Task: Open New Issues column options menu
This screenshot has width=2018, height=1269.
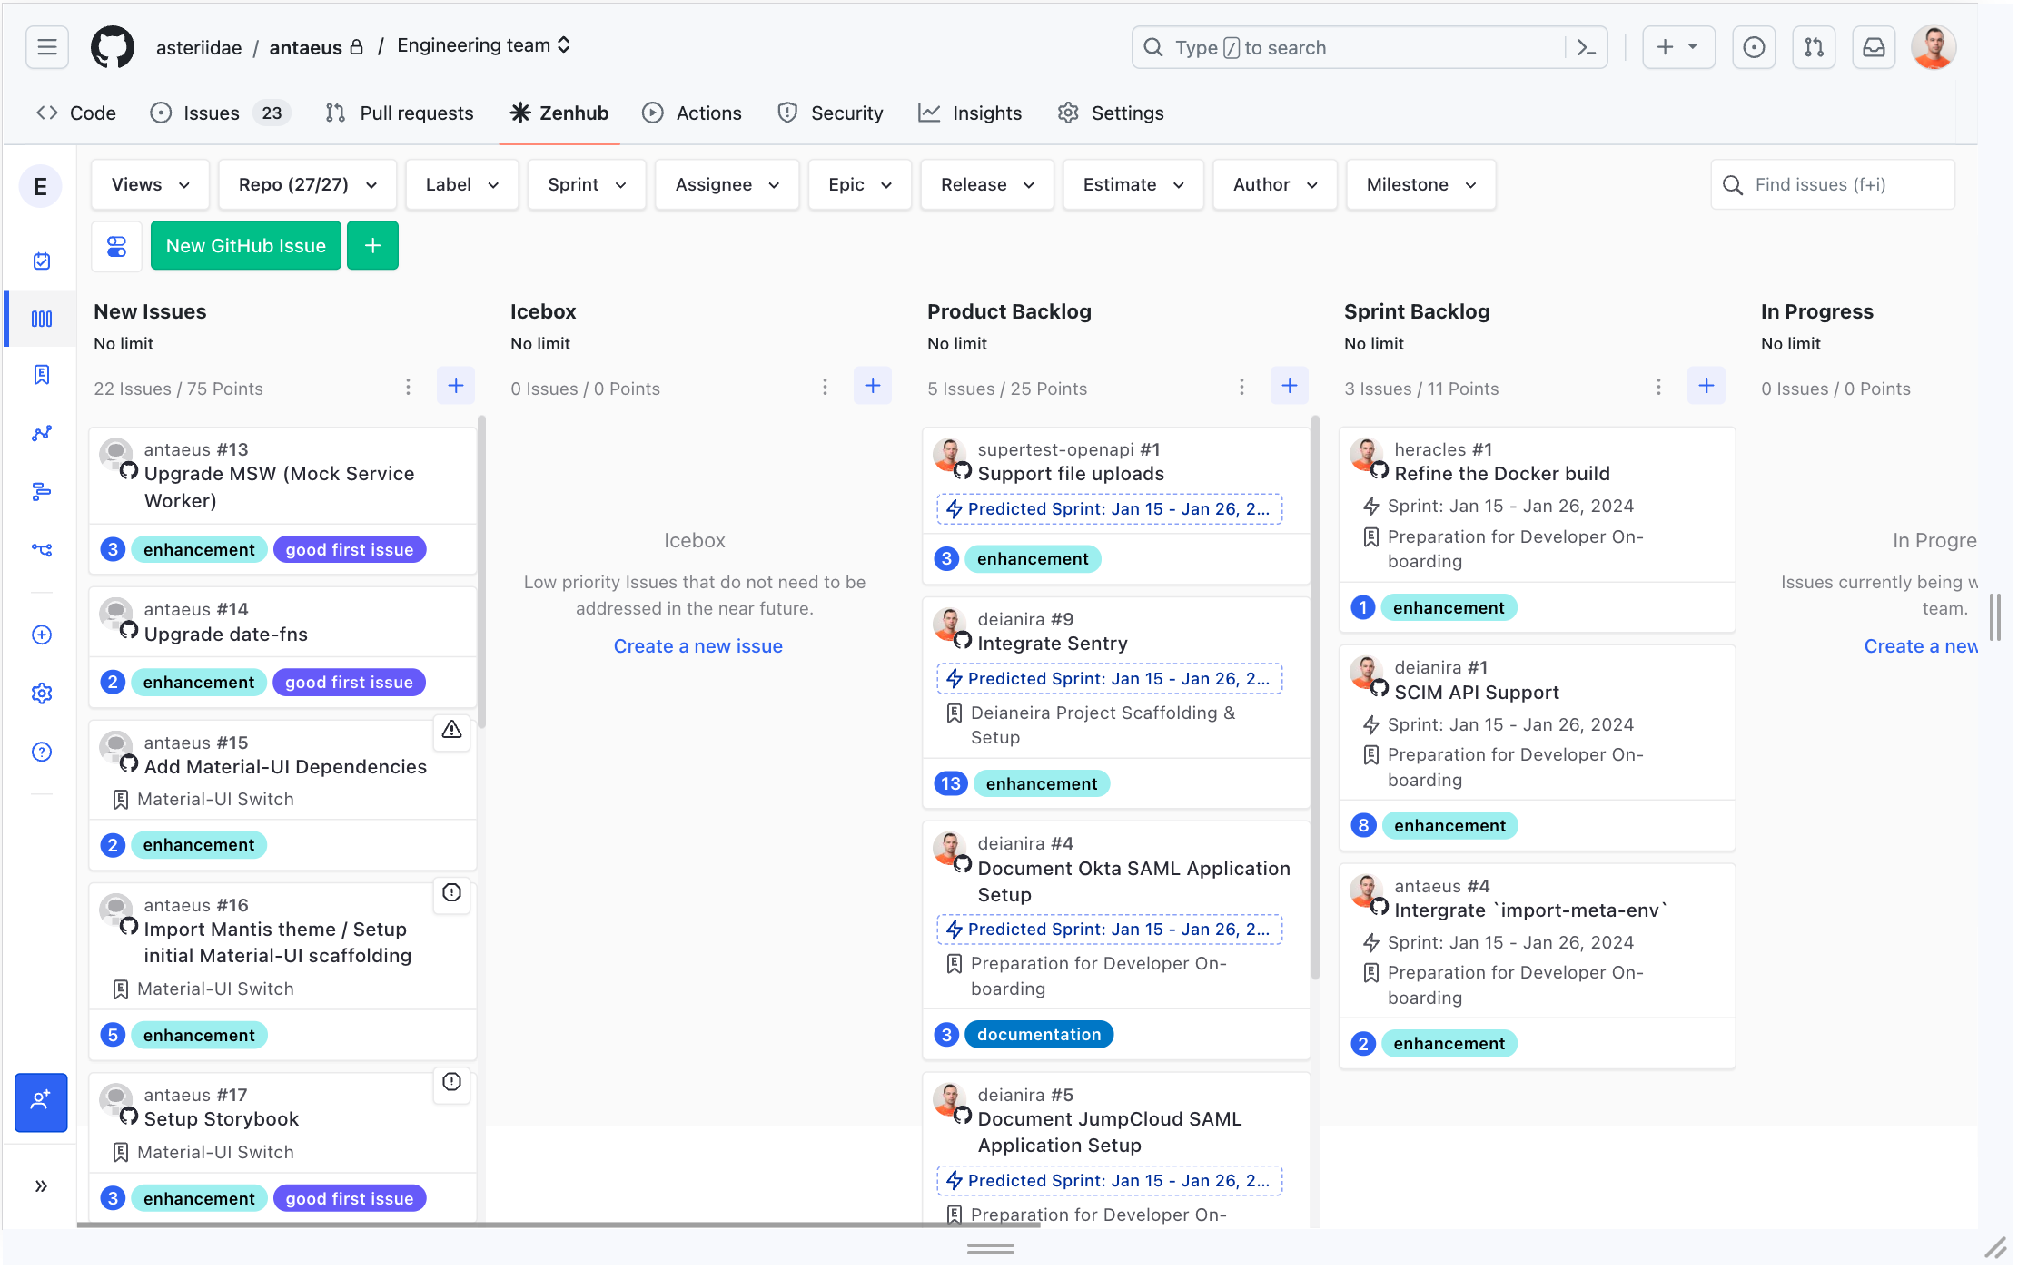Action: click(x=408, y=388)
